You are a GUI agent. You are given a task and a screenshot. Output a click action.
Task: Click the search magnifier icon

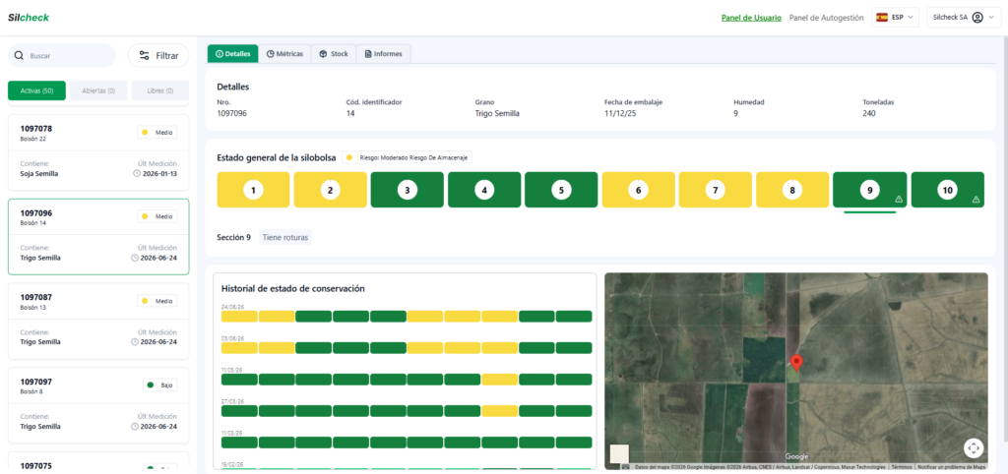pyautogui.click(x=19, y=56)
